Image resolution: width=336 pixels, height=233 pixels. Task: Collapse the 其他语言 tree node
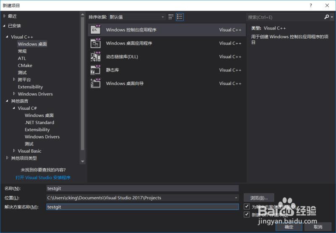(7, 101)
